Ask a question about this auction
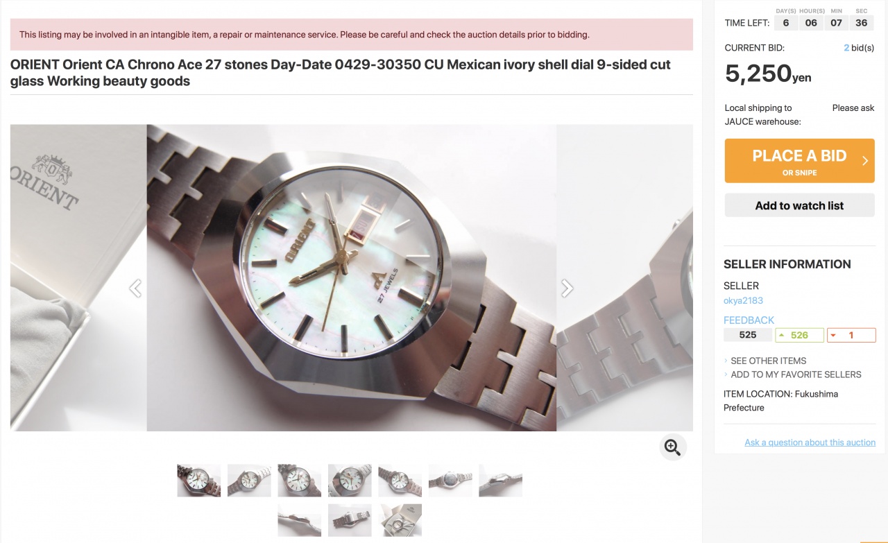 (x=810, y=442)
